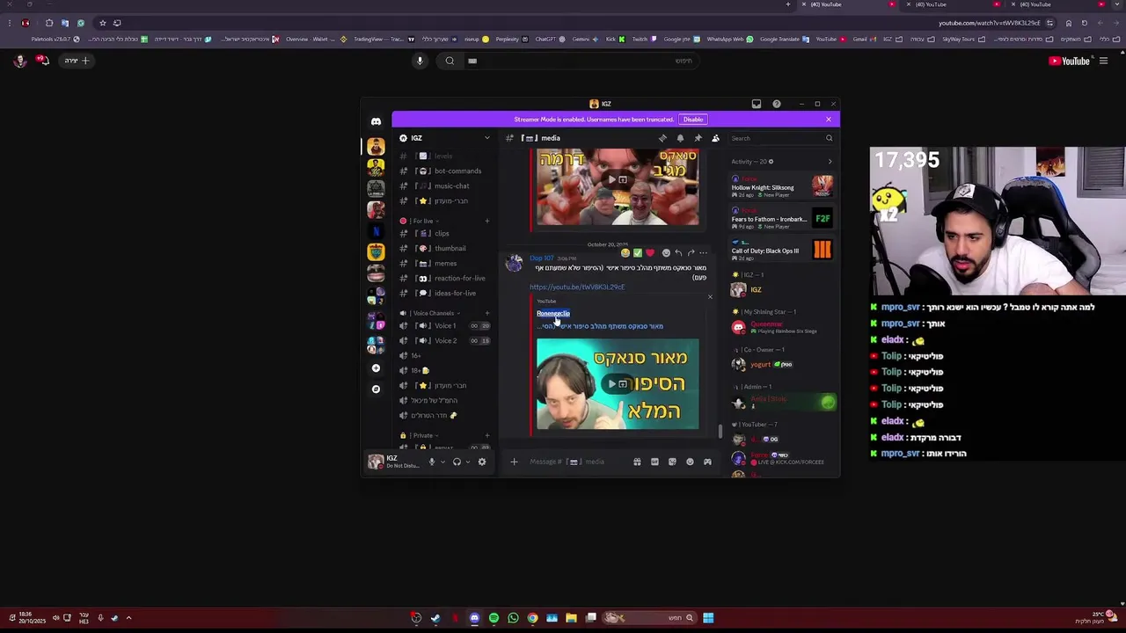
Task: Add a Server plus button in sidebar
Action: point(376,368)
